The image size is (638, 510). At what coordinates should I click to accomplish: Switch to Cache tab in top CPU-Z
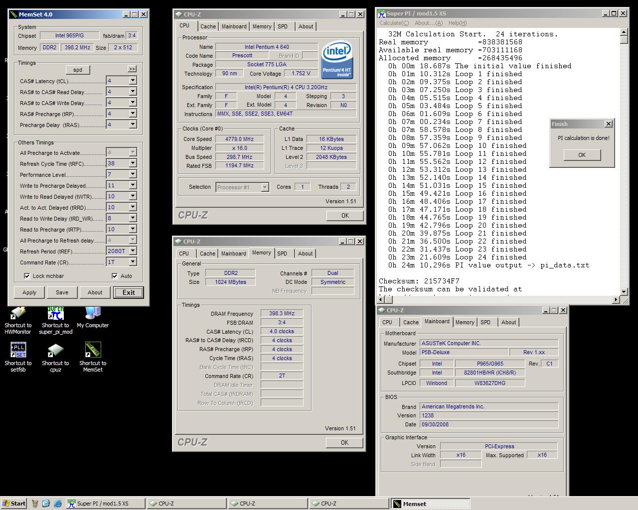[x=208, y=26]
